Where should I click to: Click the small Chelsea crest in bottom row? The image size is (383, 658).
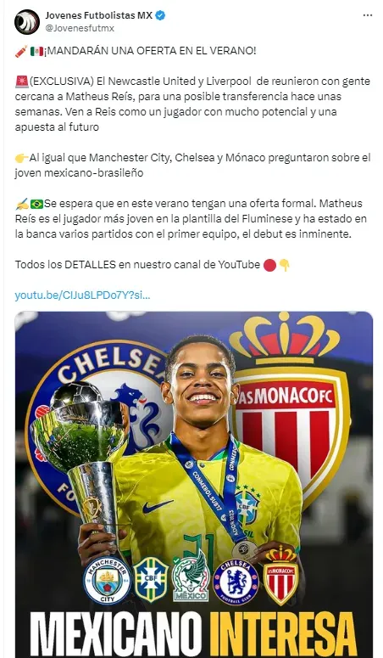[236, 582]
